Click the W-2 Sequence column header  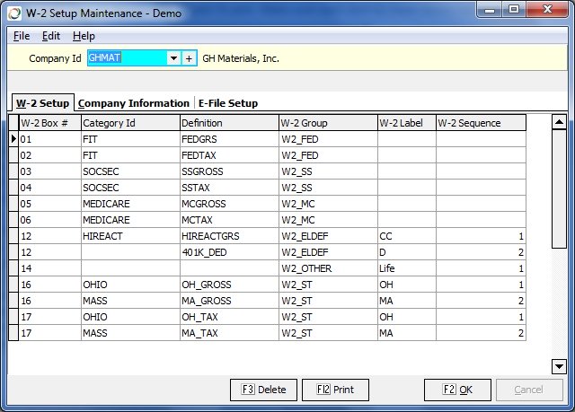coord(481,123)
